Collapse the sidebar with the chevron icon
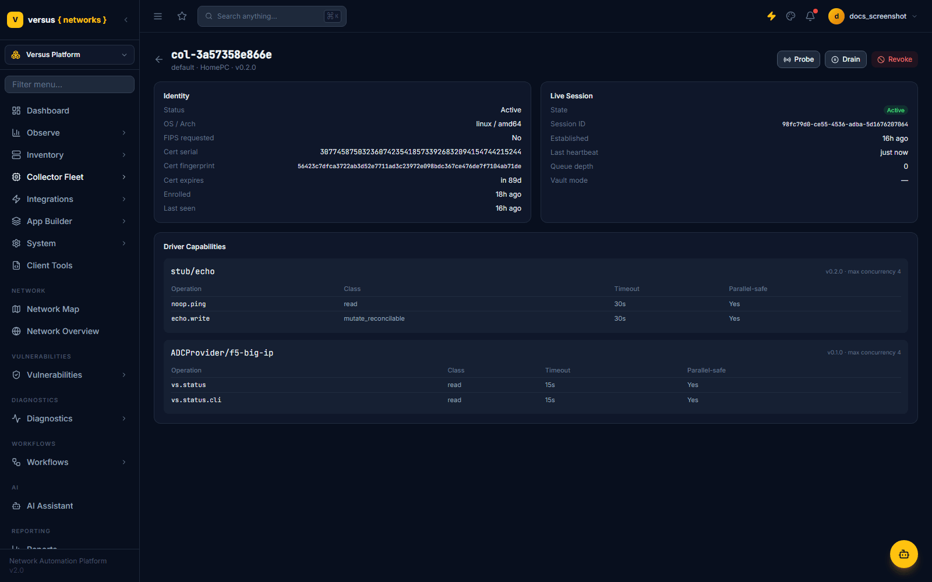The height and width of the screenshot is (582, 932). [126, 20]
